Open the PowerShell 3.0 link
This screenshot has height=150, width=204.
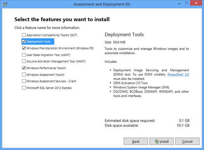pyautogui.click(x=178, y=74)
